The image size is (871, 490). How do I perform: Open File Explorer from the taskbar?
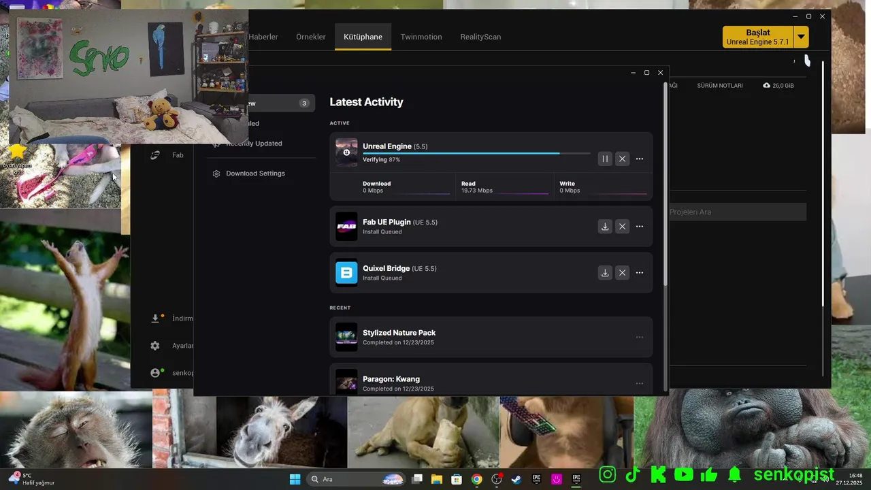point(437,479)
